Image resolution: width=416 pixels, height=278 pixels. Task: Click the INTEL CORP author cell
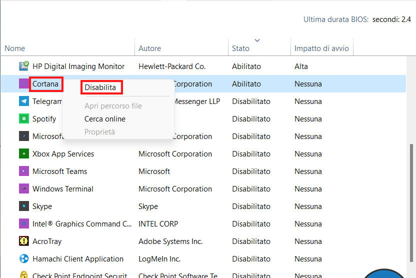pos(158,224)
